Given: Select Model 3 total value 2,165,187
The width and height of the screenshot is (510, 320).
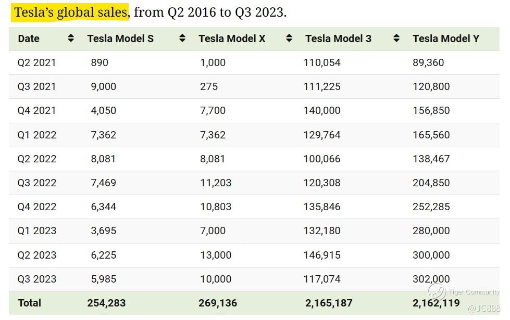Looking at the screenshot, I should click(x=329, y=303).
